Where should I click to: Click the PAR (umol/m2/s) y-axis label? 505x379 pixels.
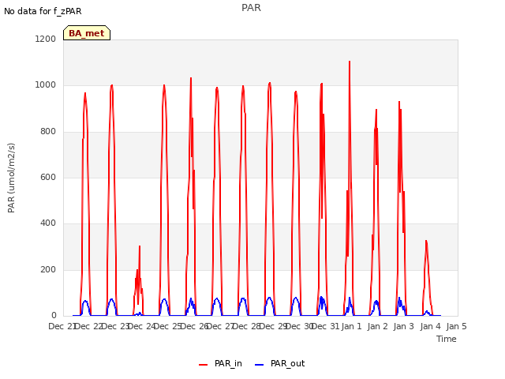click(11, 178)
